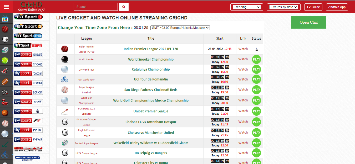Click the search magnifier button
355x164 pixels.
[x=124, y=7]
